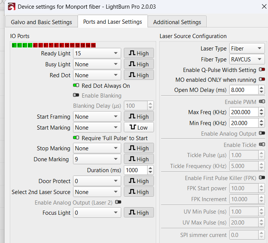Click the Stop Marking High button
268x243 pixels.
(139, 148)
